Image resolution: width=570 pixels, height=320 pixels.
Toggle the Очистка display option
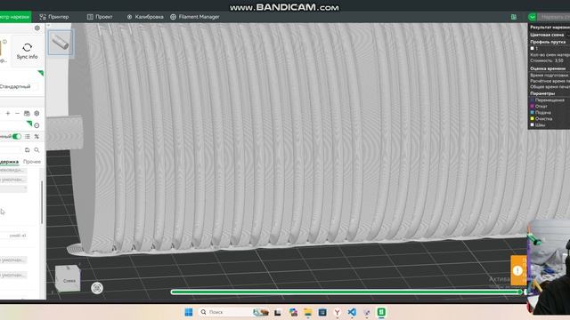click(541, 118)
